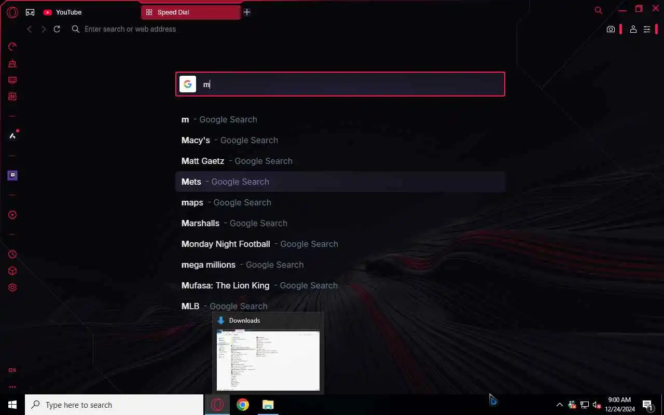Open the profile account icon

pyautogui.click(x=633, y=29)
